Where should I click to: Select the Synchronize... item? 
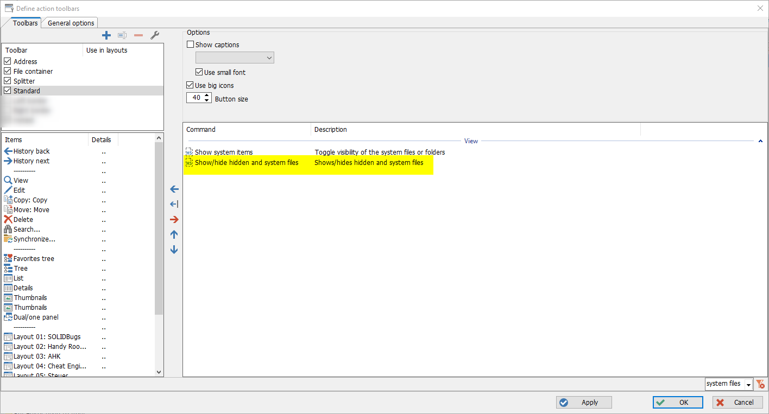[29, 239]
